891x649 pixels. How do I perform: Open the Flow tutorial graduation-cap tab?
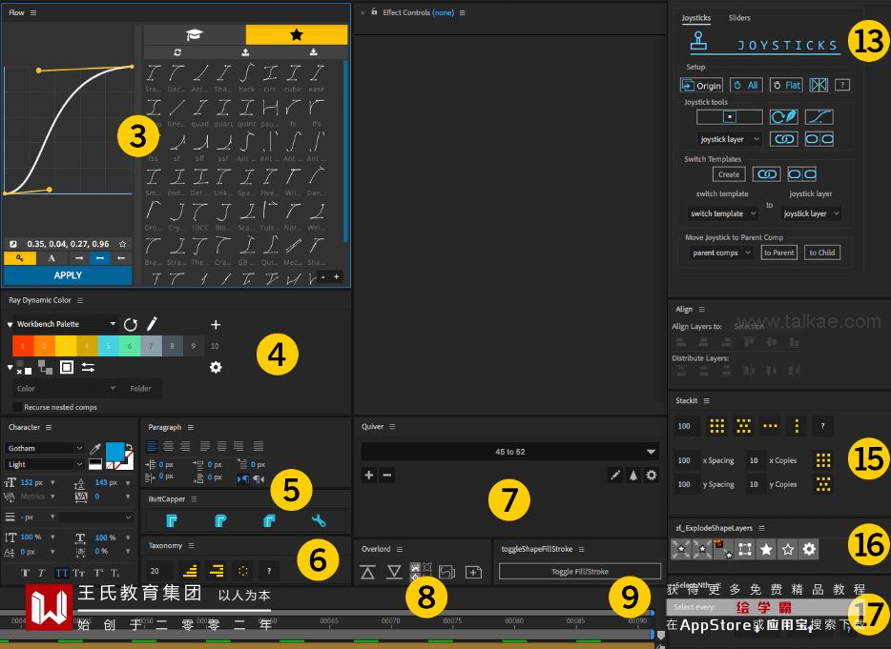pyautogui.click(x=195, y=35)
